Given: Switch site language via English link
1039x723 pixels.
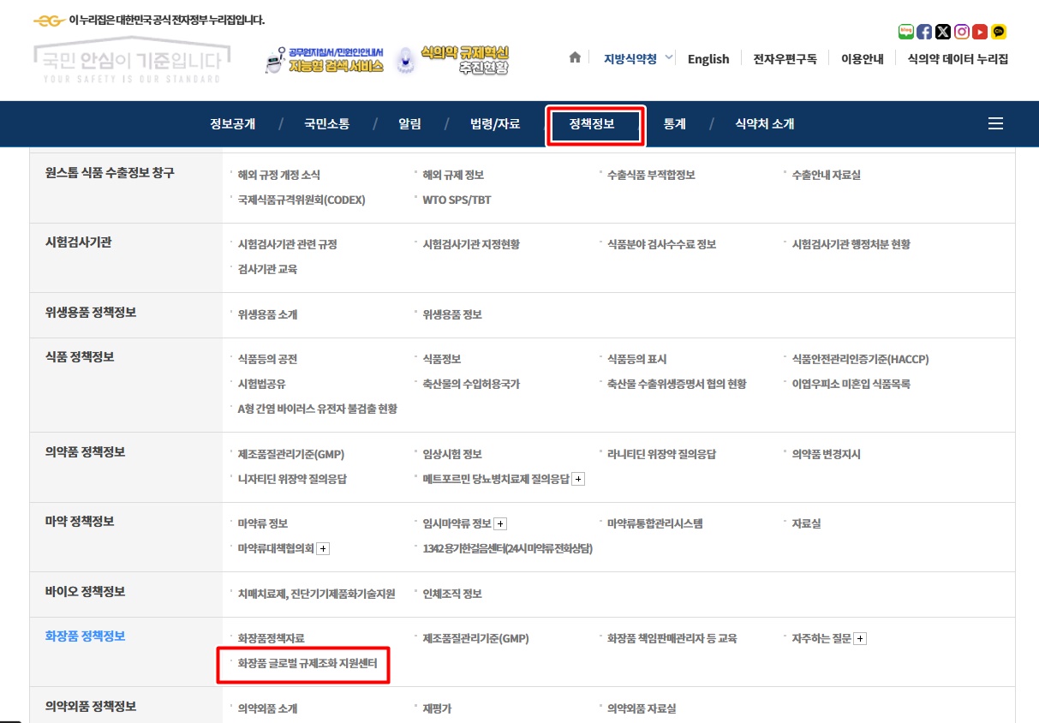Looking at the screenshot, I should [708, 58].
